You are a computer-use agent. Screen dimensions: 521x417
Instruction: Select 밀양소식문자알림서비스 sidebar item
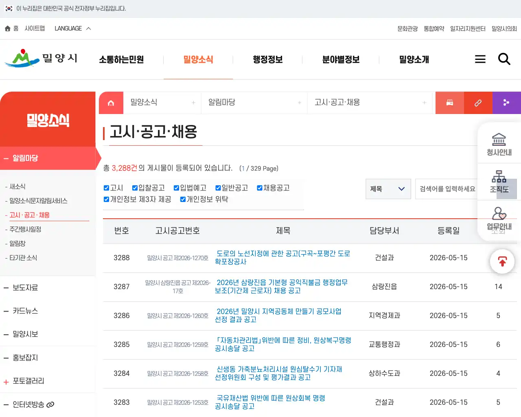(x=38, y=201)
